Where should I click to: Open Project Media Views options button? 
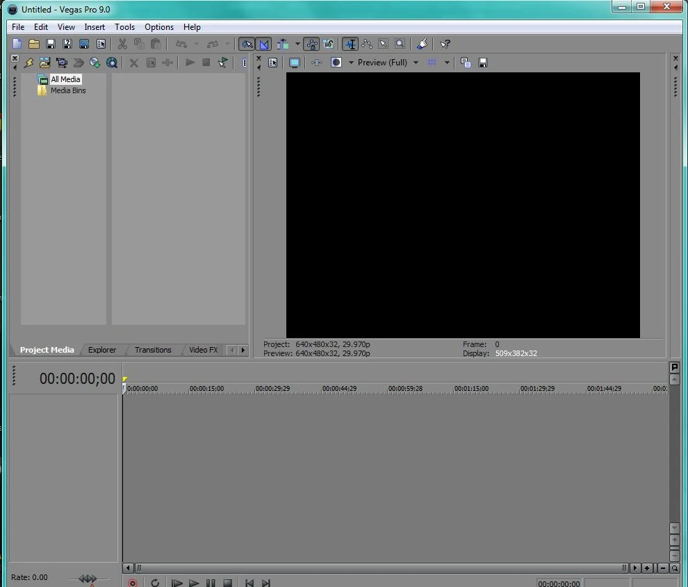(245, 63)
